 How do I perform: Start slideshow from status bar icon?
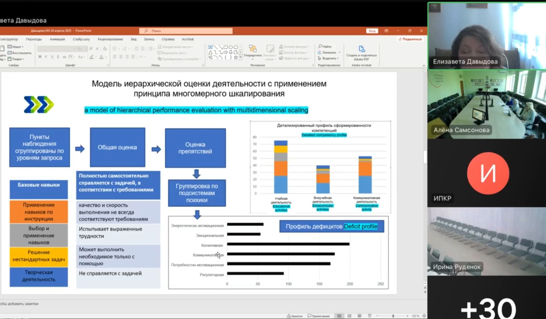[370, 316]
